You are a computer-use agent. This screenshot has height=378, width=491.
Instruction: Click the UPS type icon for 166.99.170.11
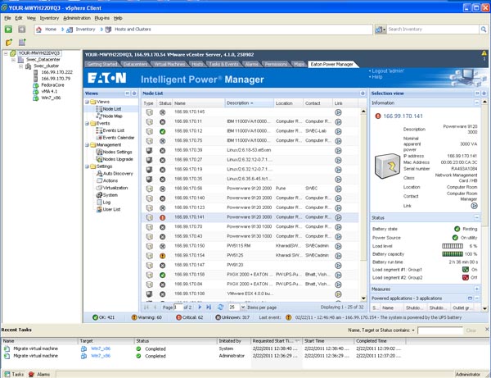click(150, 121)
